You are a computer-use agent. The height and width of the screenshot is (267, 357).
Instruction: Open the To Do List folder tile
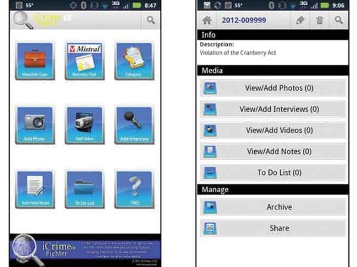pos(84,189)
